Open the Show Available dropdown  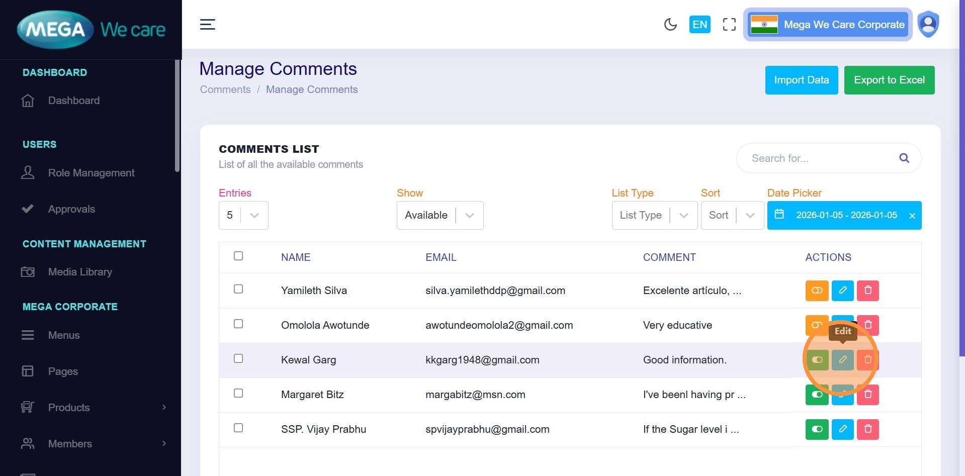tap(440, 215)
